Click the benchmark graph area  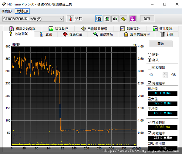click(x=74, y=96)
